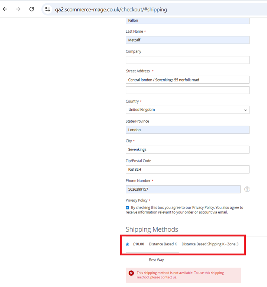Image resolution: width=267 pixels, height=287 pixels.
Task: Click the Zip/Postal Code field
Action: [x=187, y=170]
